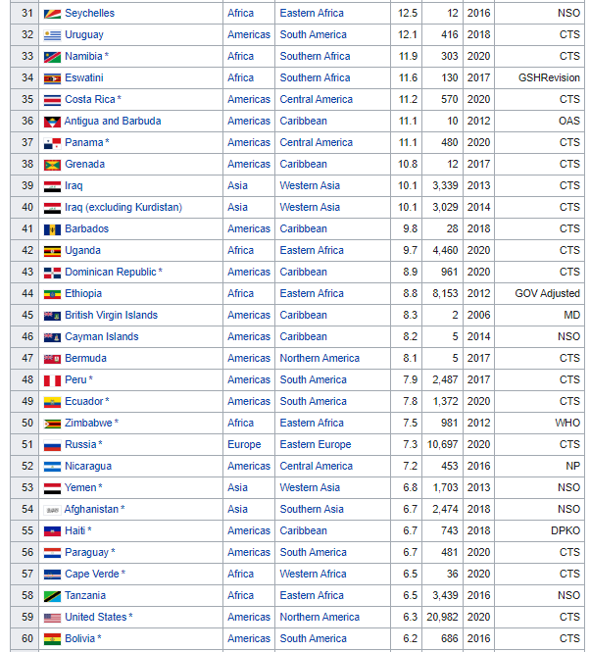Viewport: 590px width, 652px height.
Task: Open the Uruguay country link
Action: tap(84, 35)
